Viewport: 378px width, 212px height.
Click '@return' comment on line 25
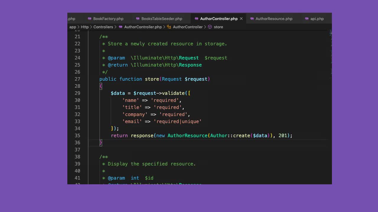pos(118,65)
